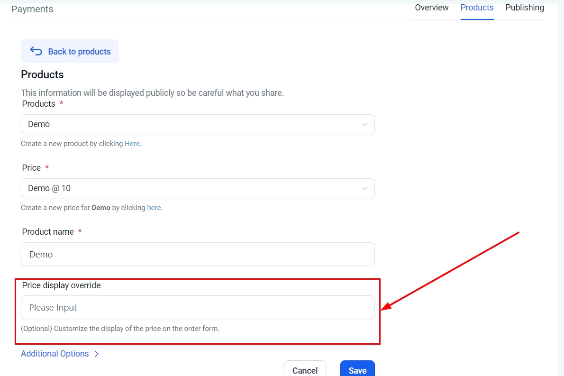
Task: Click the back arrow icon
Action: pyautogui.click(x=36, y=51)
